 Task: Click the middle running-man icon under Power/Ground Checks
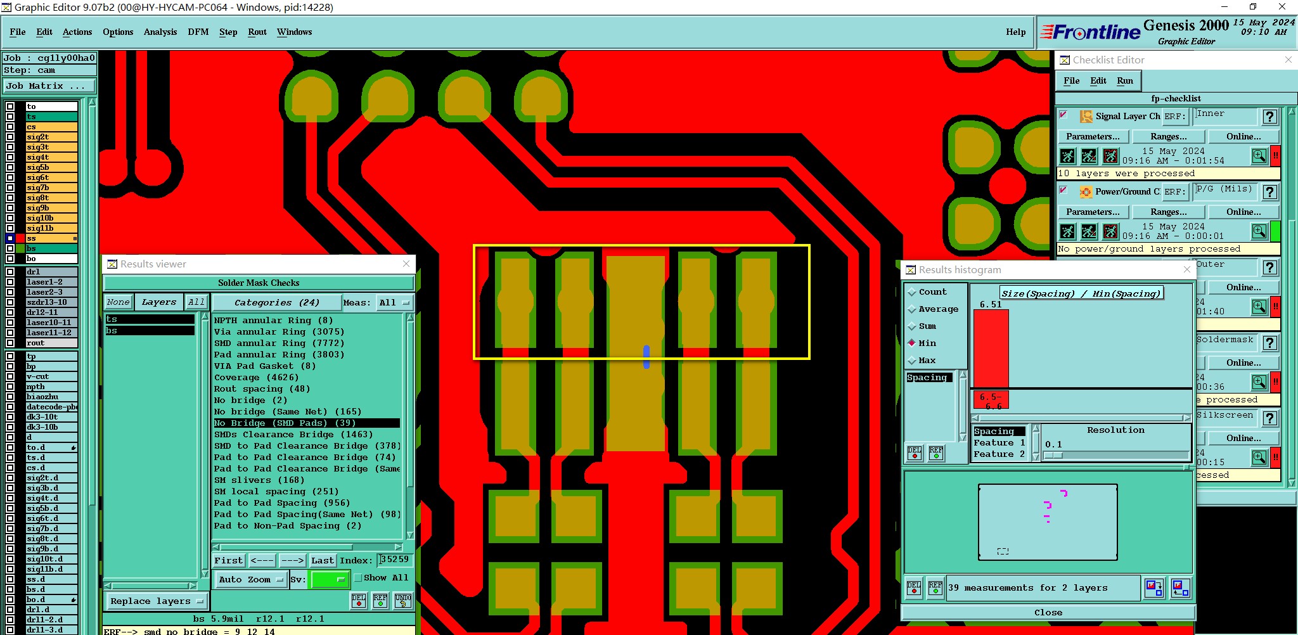tap(1089, 231)
